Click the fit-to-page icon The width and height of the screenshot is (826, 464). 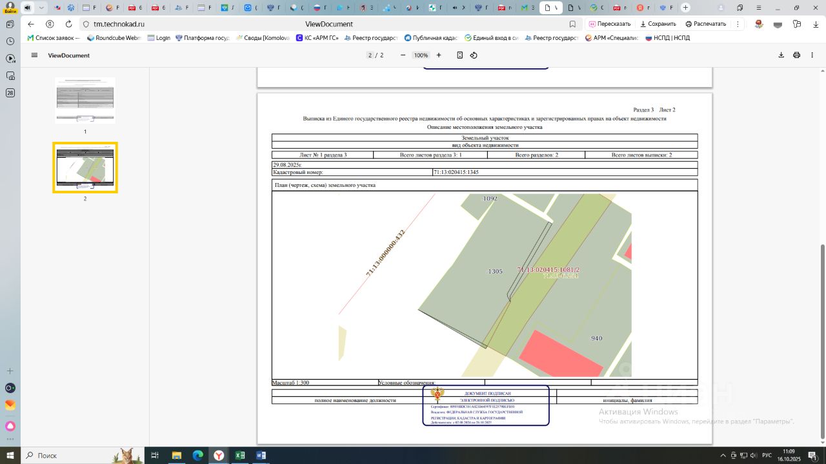[459, 55]
